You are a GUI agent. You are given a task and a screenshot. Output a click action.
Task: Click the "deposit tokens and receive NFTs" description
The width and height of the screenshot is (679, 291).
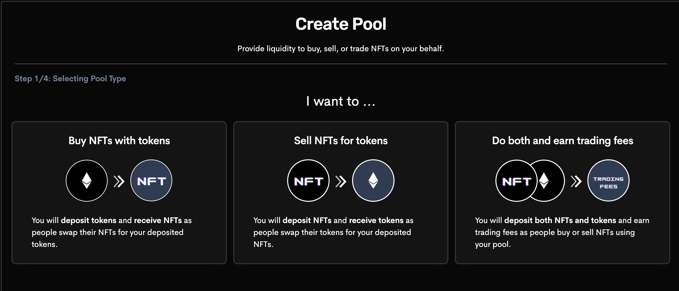pyautogui.click(x=112, y=232)
